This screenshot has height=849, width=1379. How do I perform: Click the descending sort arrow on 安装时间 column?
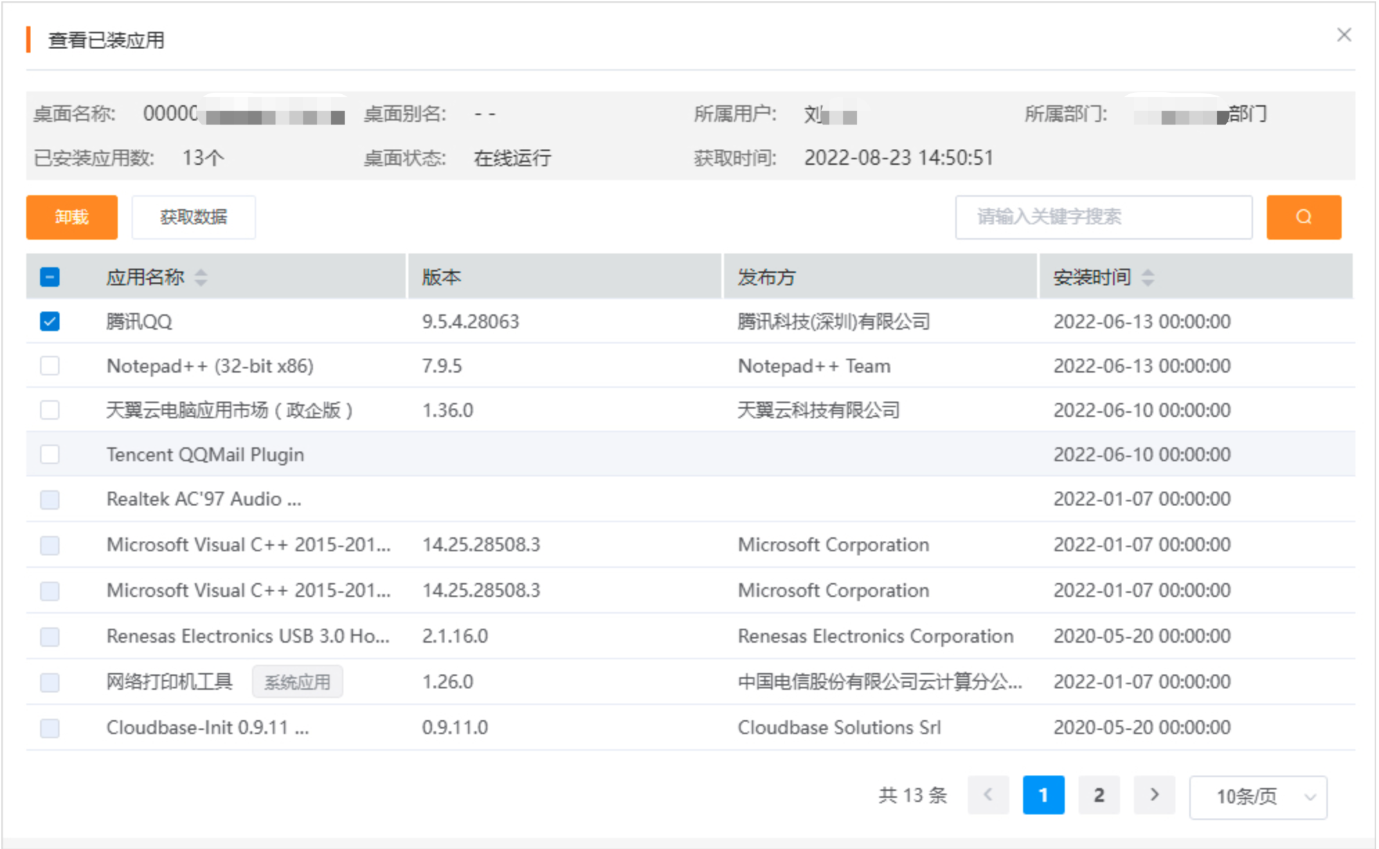[x=1150, y=281]
